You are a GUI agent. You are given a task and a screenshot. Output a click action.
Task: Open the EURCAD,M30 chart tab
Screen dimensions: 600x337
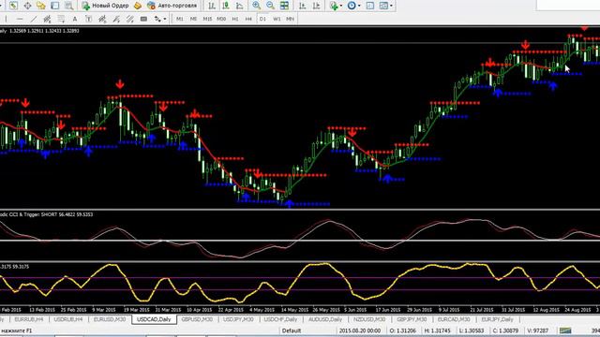(454, 319)
